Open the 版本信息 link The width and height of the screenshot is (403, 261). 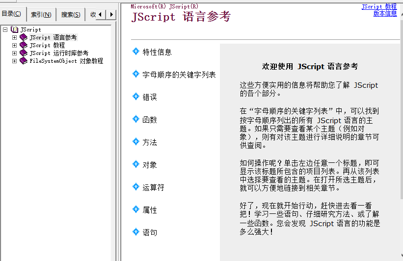385,14
